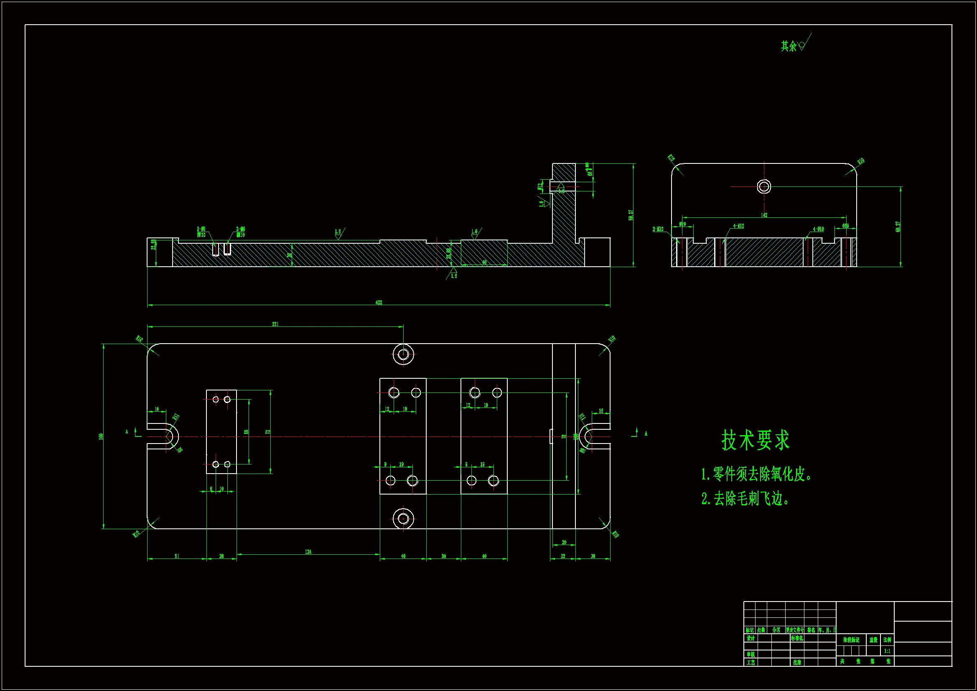
Task: Click the 2-M10 leader label
Action: point(658,229)
